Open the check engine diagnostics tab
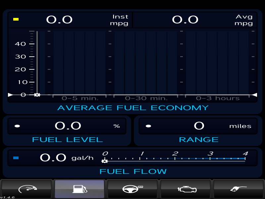 185,189
